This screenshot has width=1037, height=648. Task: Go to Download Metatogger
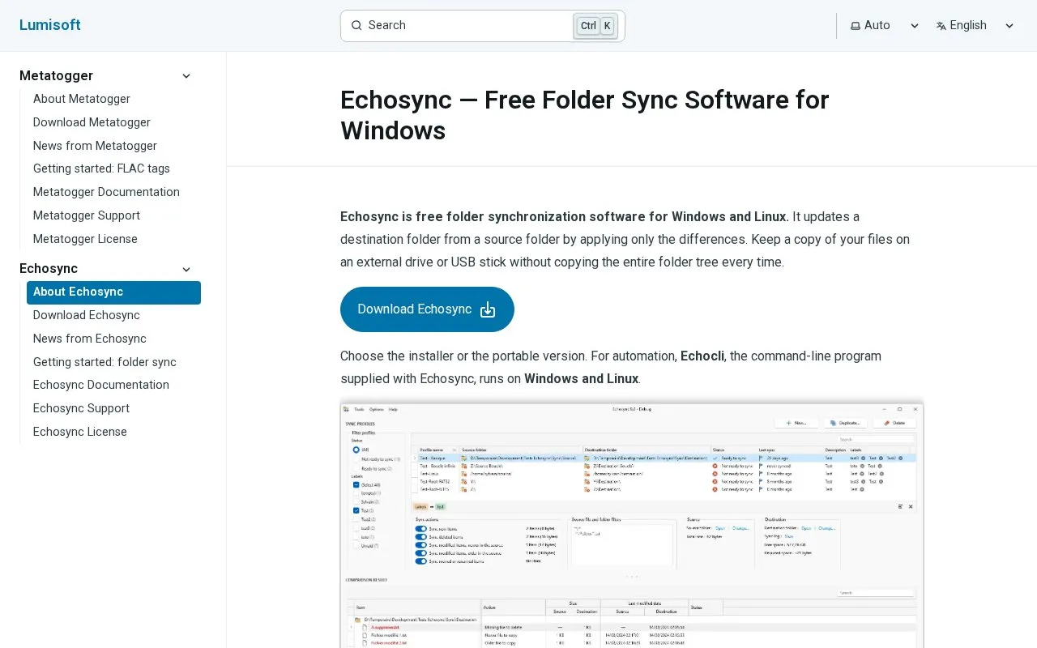click(x=92, y=122)
